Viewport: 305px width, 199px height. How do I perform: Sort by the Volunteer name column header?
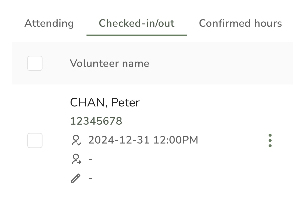click(110, 63)
